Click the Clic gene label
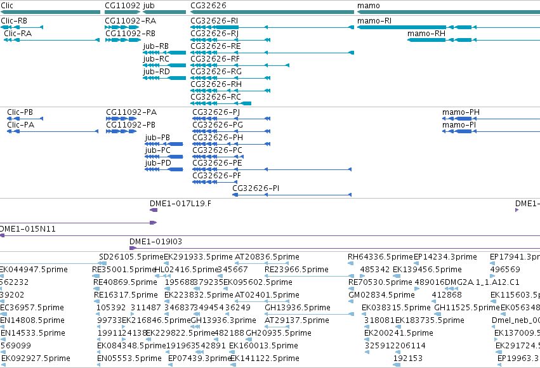This screenshot has height=368, width=540. pyautogui.click(x=7, y=6)
